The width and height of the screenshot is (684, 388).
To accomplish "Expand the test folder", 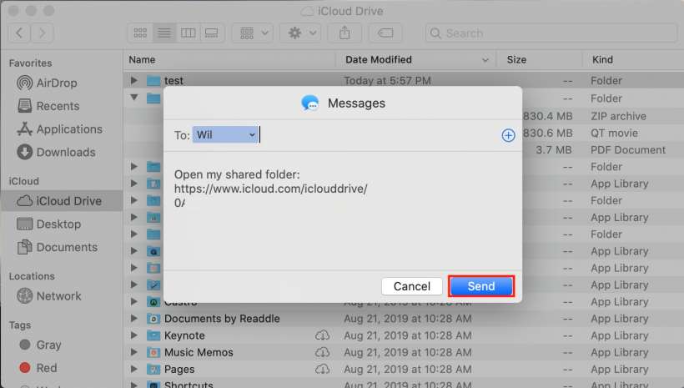I will click(x=134, y=80).
